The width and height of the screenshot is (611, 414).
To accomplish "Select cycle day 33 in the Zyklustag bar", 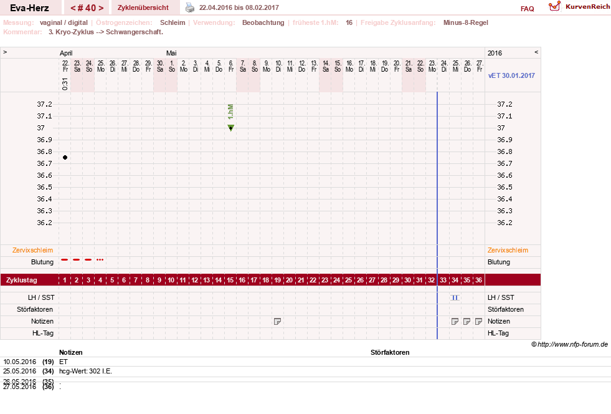I will click(x=443, y=280).
